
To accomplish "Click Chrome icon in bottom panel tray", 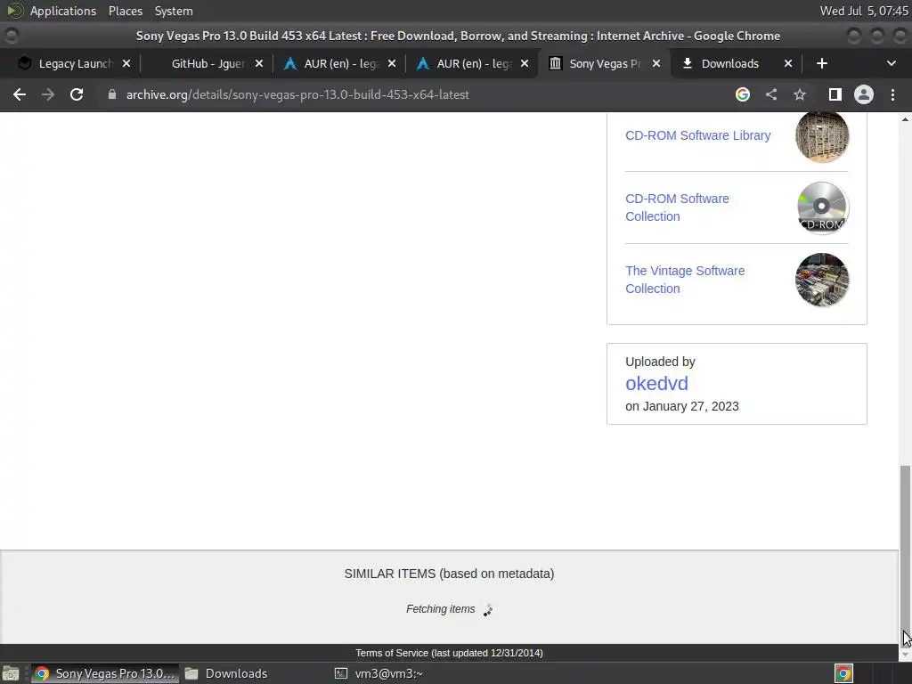I will pos(843,673).
